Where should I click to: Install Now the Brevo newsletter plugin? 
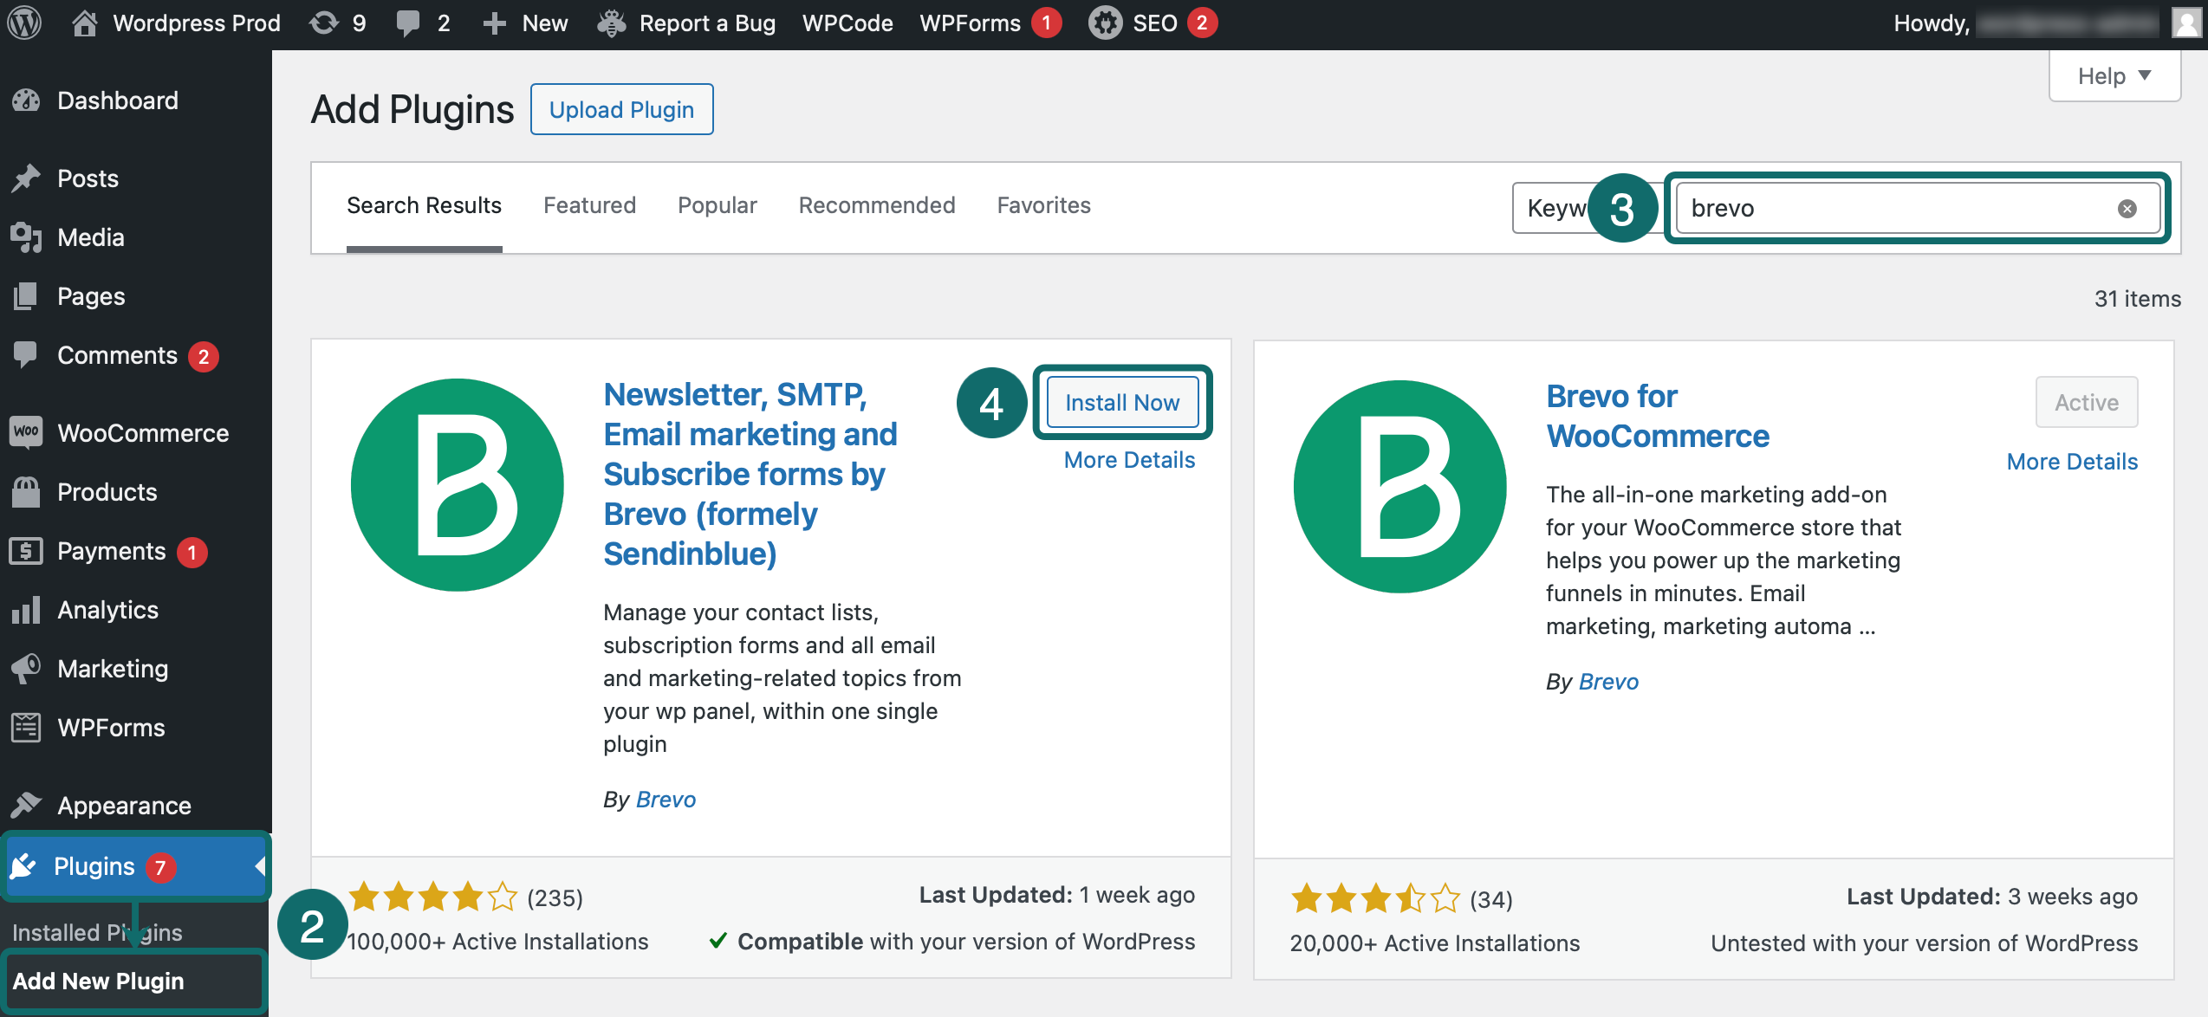[x=1121, y=402]
